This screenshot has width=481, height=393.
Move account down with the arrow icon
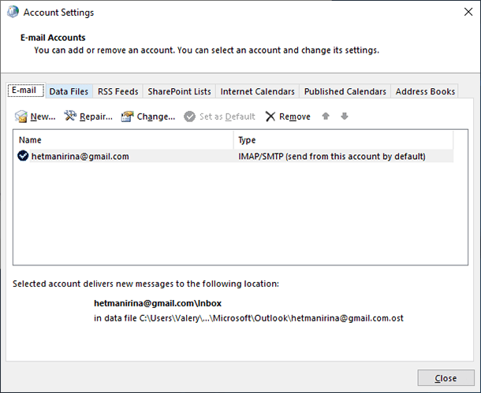point(345,116)
